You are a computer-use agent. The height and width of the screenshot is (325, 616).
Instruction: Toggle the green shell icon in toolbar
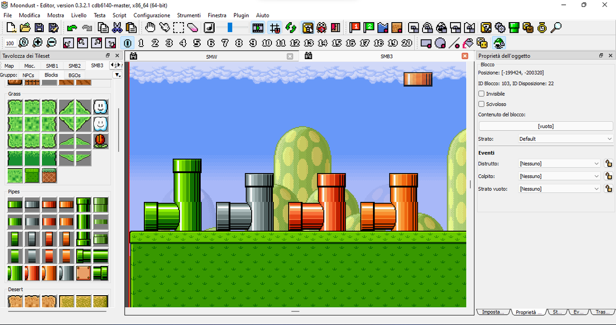click(499, 43)
